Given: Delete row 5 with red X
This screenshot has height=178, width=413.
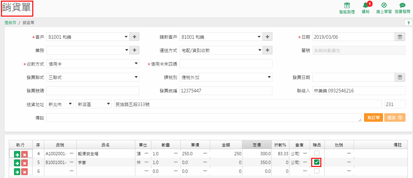Looking at the screenshot, I should pyautogui.click(x=24, y=163).
